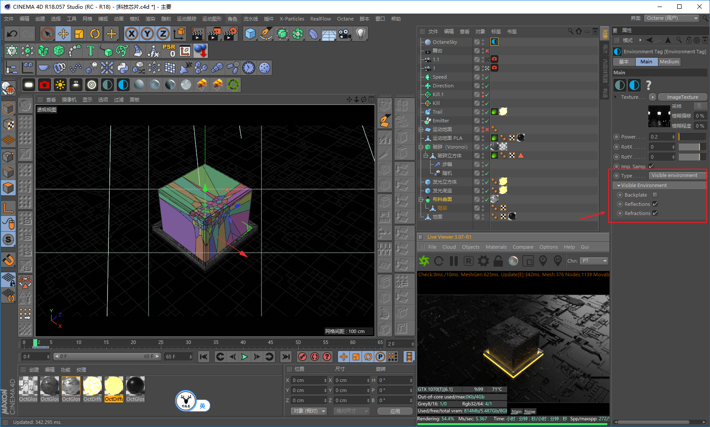Select the highlighted OctDiffuse material thumbnail
This screenshot has height=427, width=710.
click(x=114, y=389)
